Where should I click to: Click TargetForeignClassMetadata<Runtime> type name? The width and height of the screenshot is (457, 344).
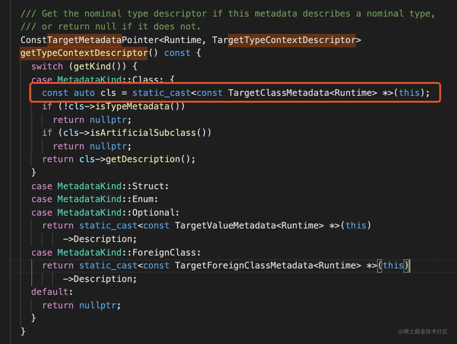coord(268,265)
